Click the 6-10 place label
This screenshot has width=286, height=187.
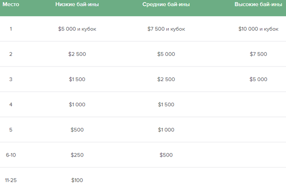pos(11,155)
